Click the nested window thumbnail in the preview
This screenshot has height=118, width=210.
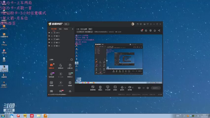[x=119, y=59]
